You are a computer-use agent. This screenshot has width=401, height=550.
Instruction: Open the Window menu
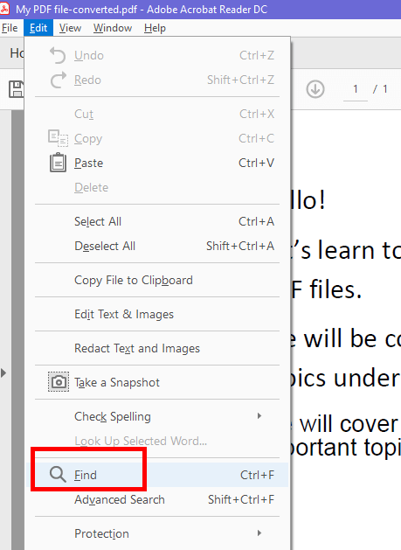[113, 28]
